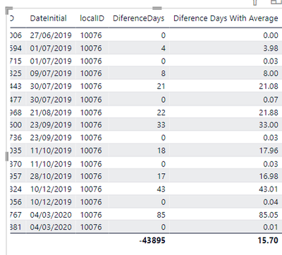Sort by the DateInitial column header

[48, 18]
